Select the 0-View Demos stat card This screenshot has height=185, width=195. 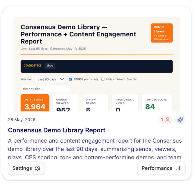click(x=95, y=103)
